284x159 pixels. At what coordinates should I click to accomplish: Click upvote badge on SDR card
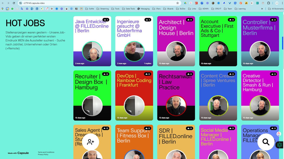tap(190, 128)
